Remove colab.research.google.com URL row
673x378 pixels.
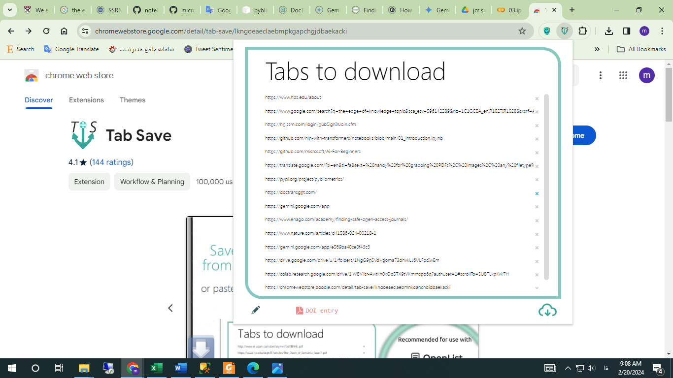(537, 275)
